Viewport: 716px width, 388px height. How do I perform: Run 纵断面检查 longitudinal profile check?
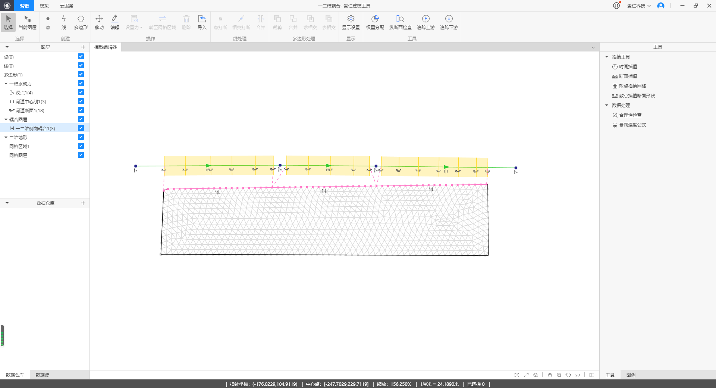click(x=400, y=22)
